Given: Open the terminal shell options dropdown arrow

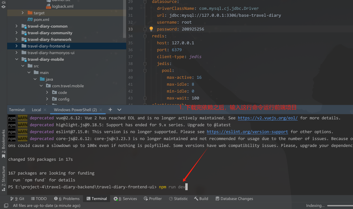Looking at the screenshot, I should 119,110.
